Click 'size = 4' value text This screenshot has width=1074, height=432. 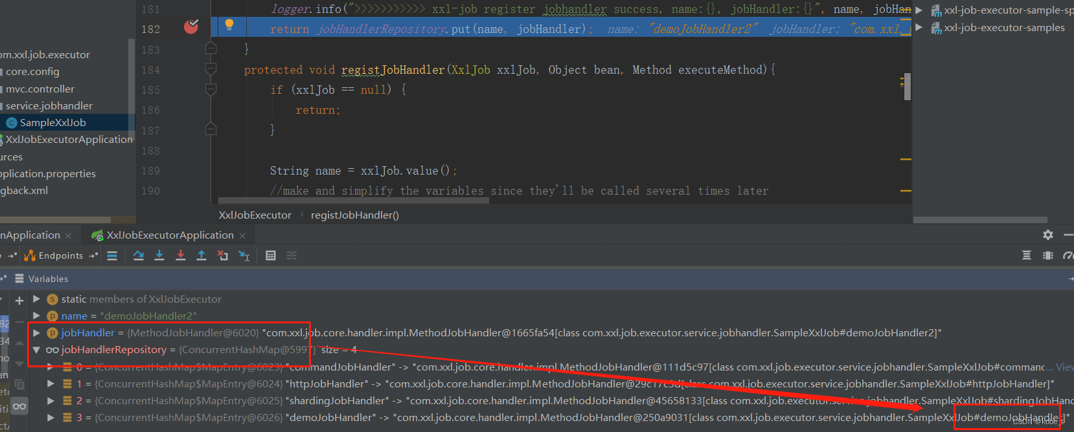tap(339, 349)
